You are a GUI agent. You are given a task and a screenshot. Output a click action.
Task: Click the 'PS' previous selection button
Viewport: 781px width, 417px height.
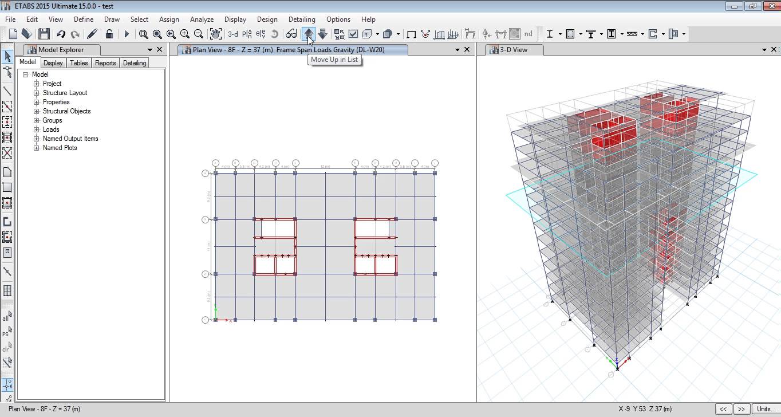(7, 332)
